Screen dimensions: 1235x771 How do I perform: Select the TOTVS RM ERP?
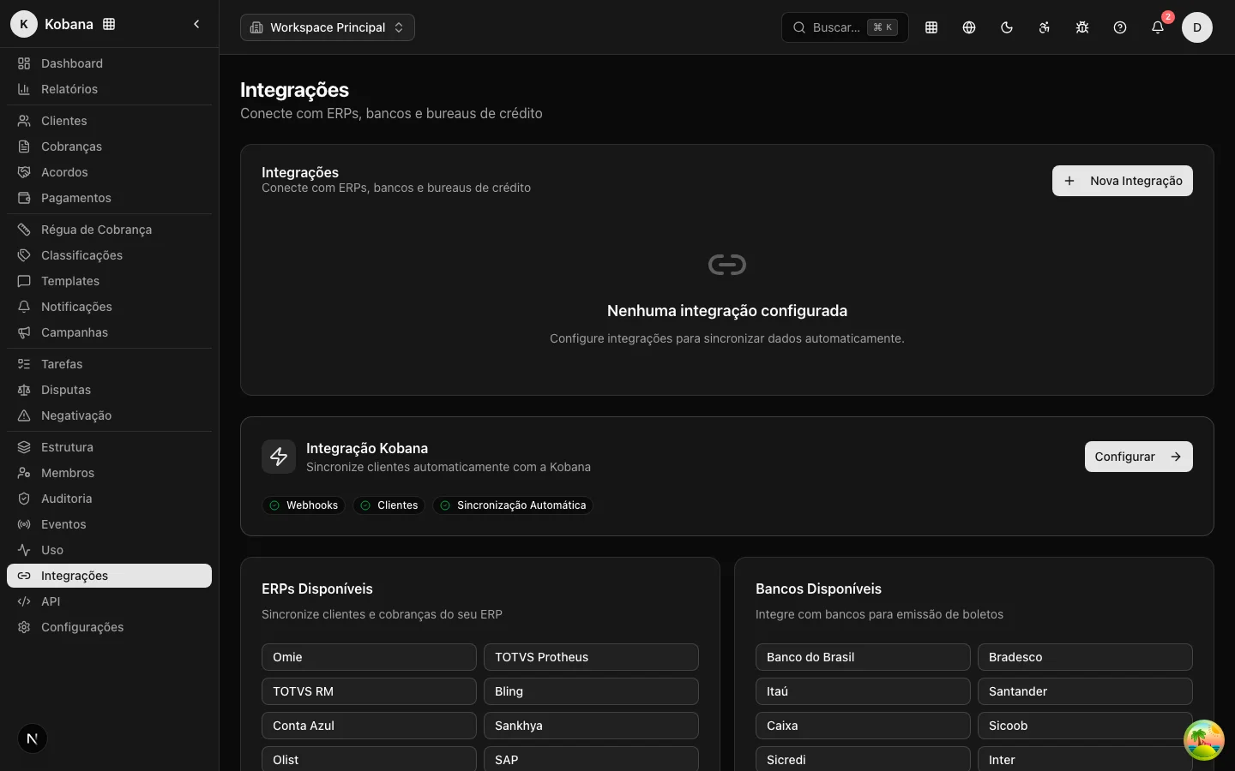coord(369,691)
